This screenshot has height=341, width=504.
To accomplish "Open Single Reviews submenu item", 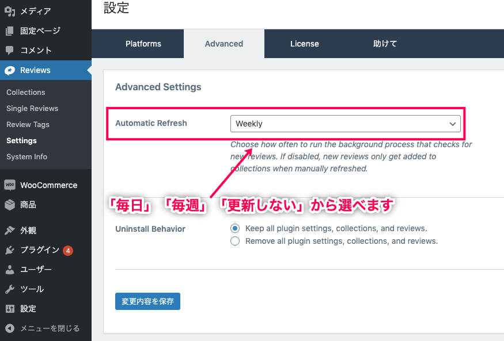I will (x=32, y=109).
